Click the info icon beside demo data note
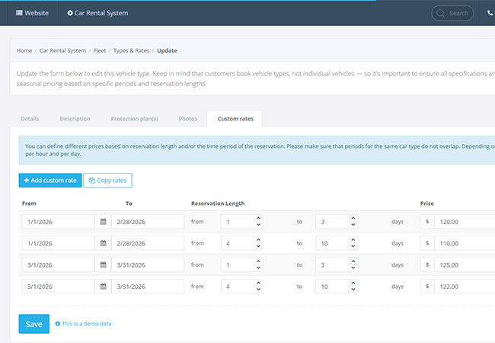 point(57,324)
